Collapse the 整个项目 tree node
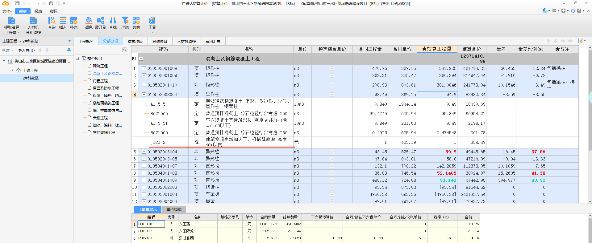592x243 pixels. pyautogui.click(x=77, y=58)
